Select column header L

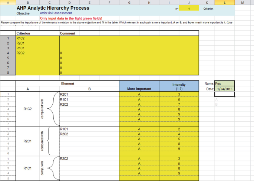click(224, 3)
